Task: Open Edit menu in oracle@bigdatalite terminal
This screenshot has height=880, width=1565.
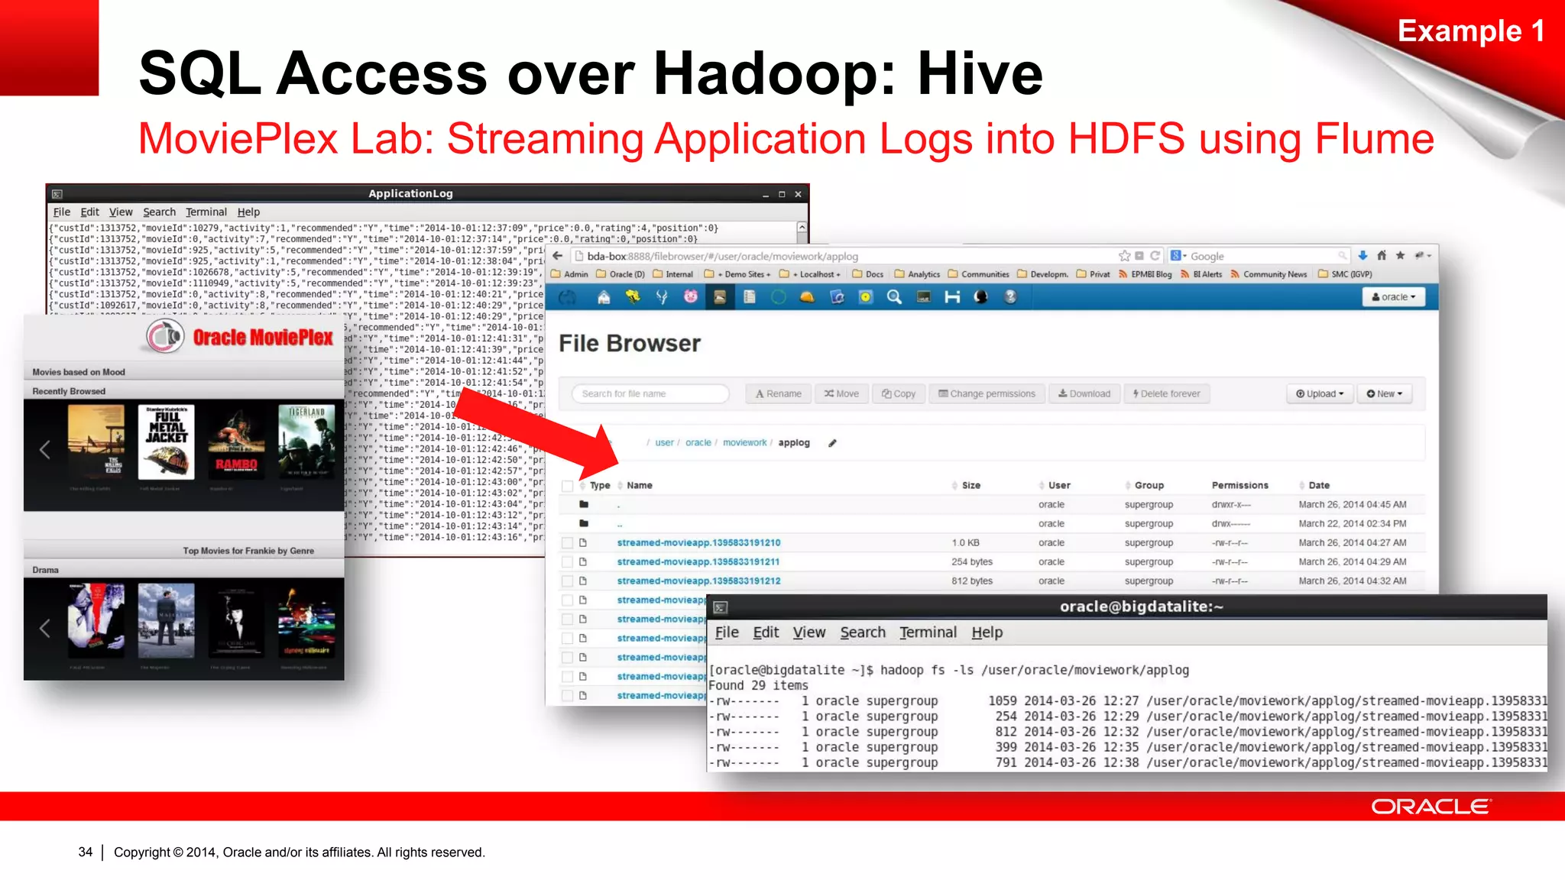Action: pyautogui.click(x=766, y=632)
